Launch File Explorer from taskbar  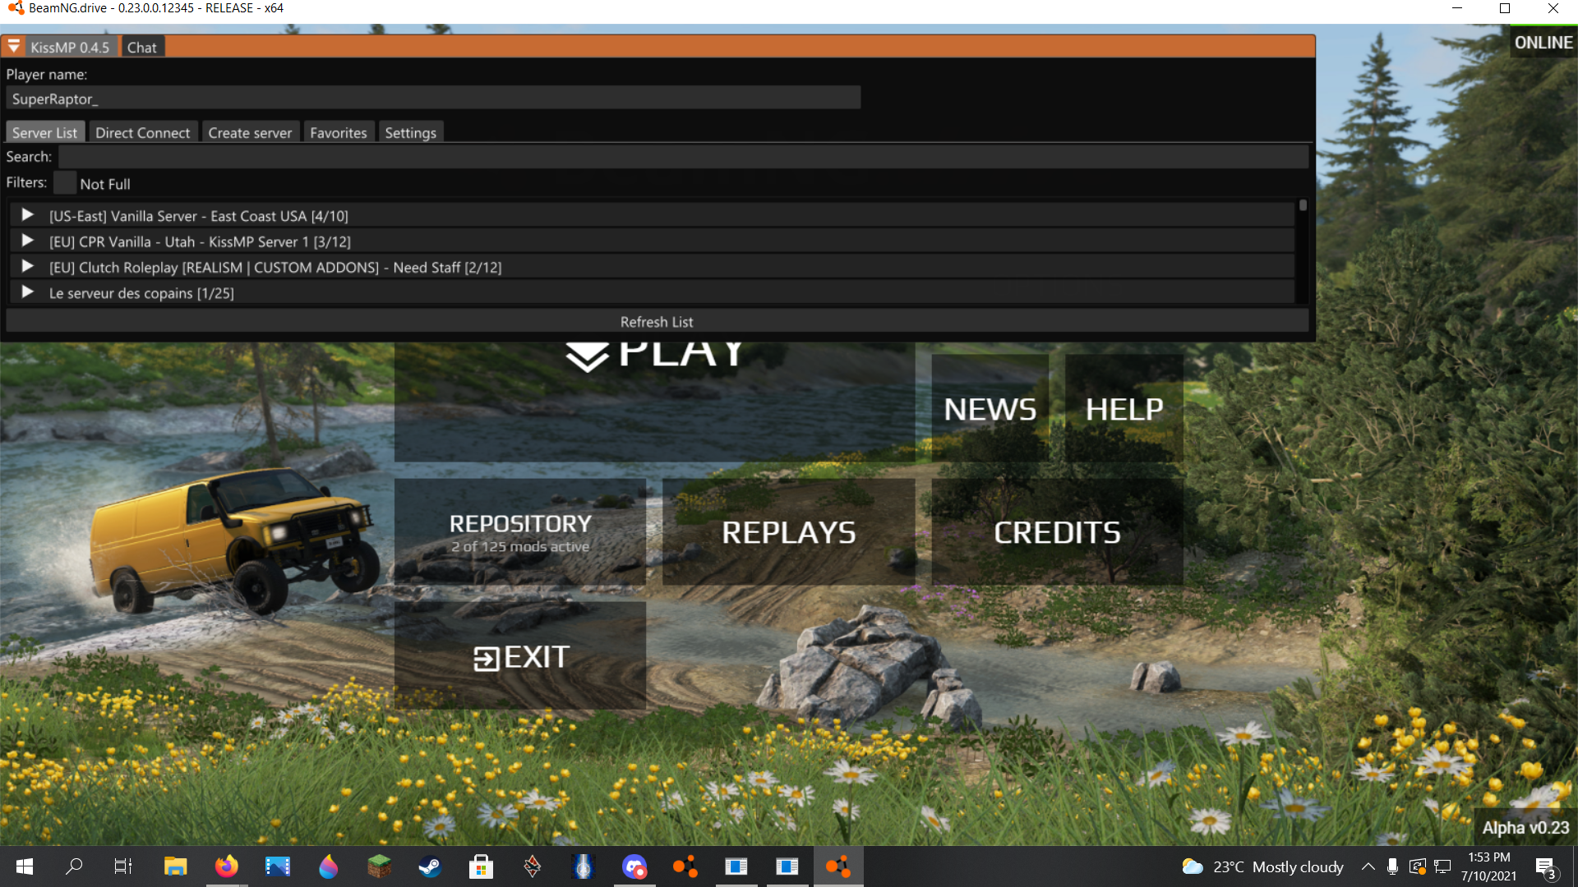tap(175, 866)
